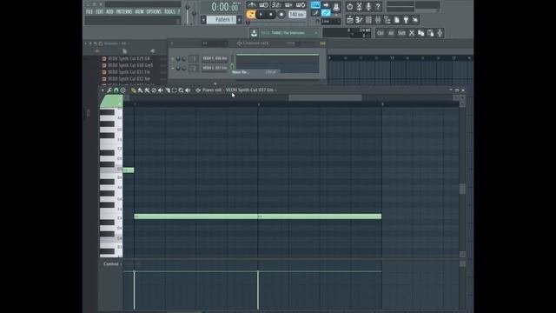Click the channel rack graph editor icon
This screenshot has height=313, width=556.
tap(322, 43)
